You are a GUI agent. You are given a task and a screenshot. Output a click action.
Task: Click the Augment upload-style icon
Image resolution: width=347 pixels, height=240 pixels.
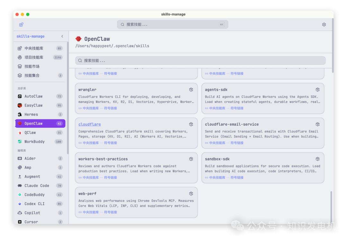point(20,176)
